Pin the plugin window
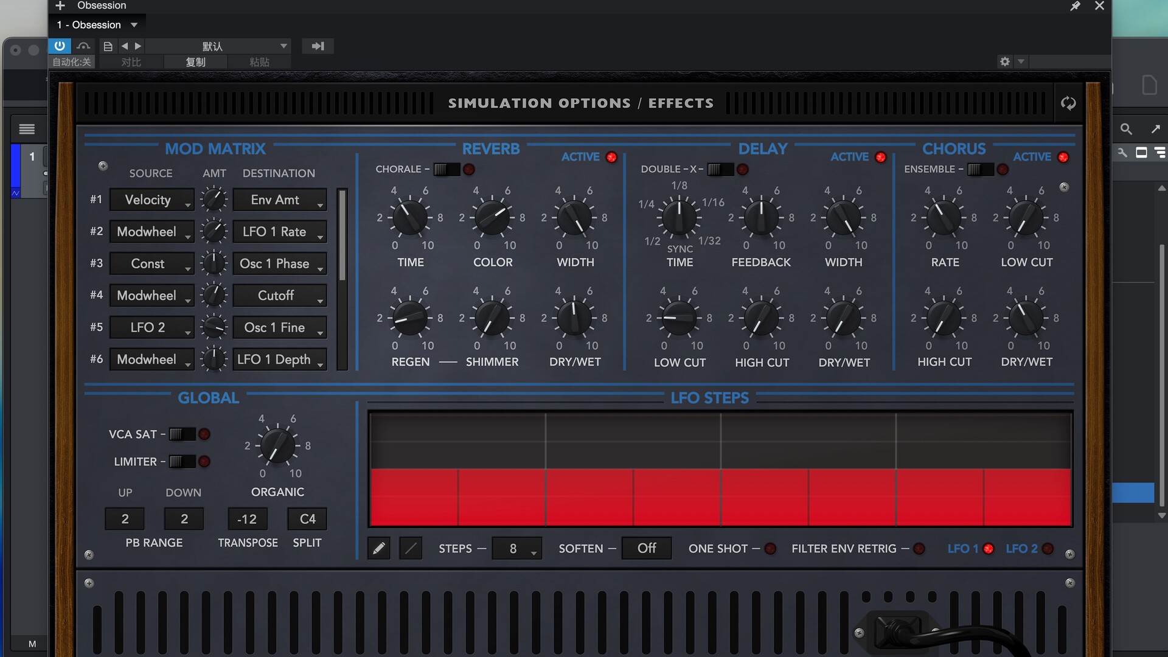 click(1076, 6)
